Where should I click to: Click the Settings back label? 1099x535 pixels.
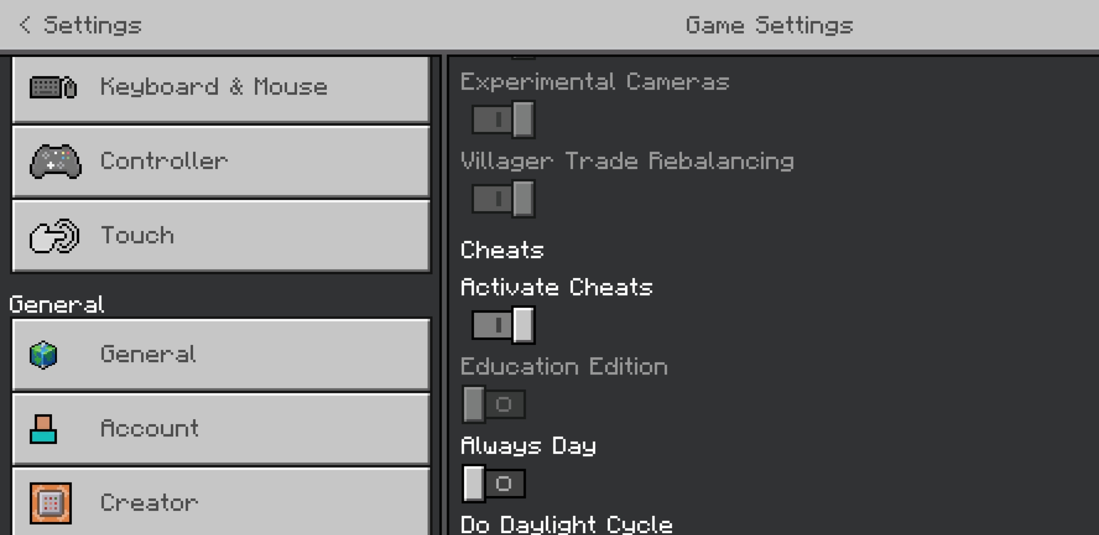(93, 25)
